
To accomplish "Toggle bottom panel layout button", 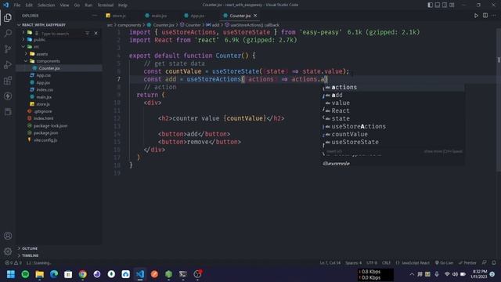I will pyautogui.click(x=438, y=5).
